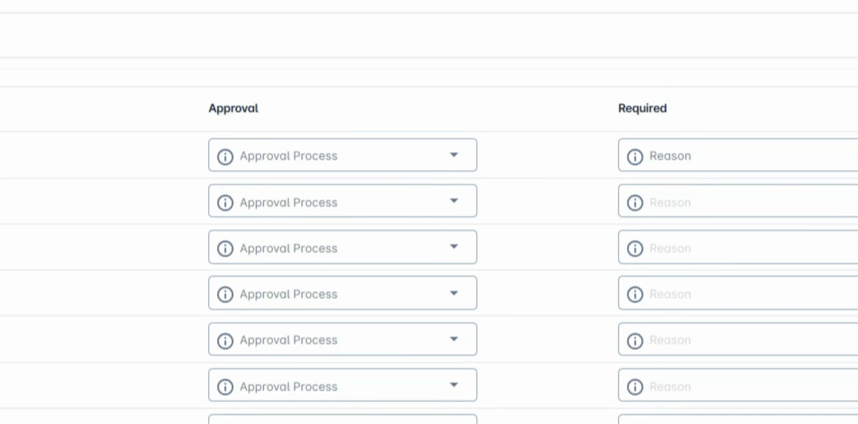This screenshot has width=858, height=424.
Task: Open the second Approval Process dropdown arrow
Action: click(454, 201)
